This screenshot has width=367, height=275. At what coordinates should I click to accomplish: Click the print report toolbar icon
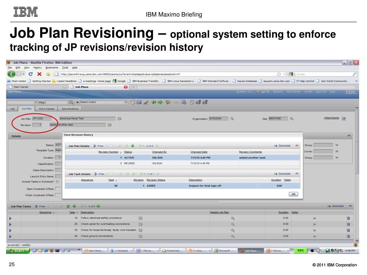pyautogui.click(x=198, y=102)
